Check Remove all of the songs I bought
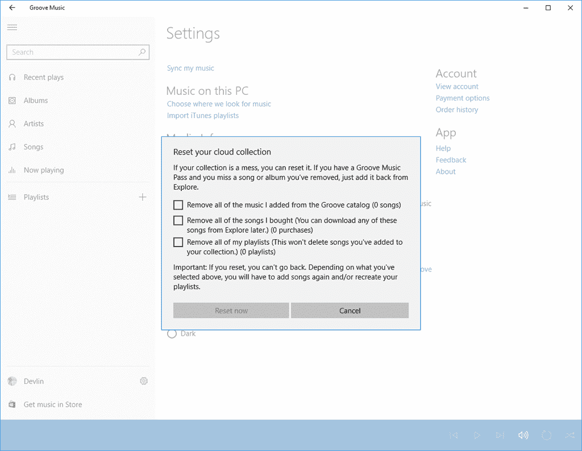The width and height of the screenshot is (582, 451). coord(178,220)
